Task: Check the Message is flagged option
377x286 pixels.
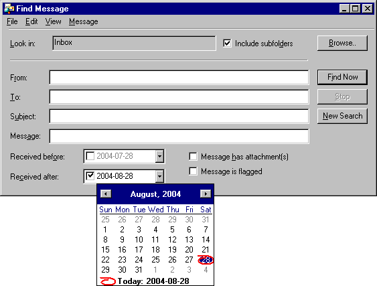Action: (x=193, y=171)
